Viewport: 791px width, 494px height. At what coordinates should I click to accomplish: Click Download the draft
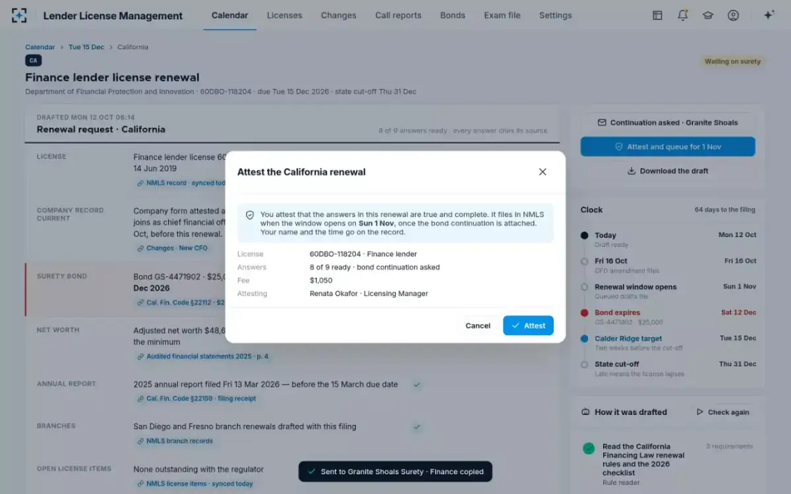[668, 171]
